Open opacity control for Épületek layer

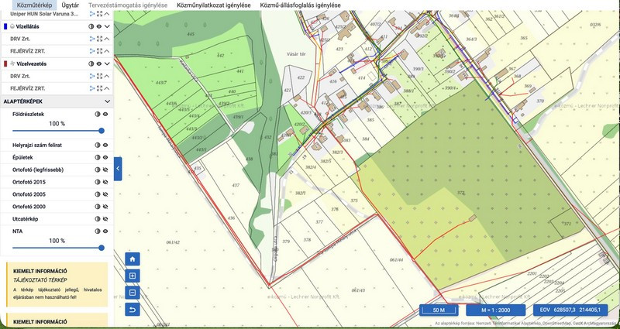[98, 157]
